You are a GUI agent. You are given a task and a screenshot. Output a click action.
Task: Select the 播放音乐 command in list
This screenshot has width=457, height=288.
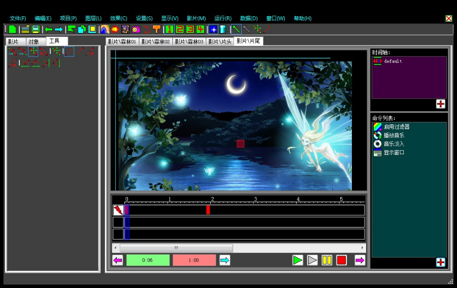394,136
